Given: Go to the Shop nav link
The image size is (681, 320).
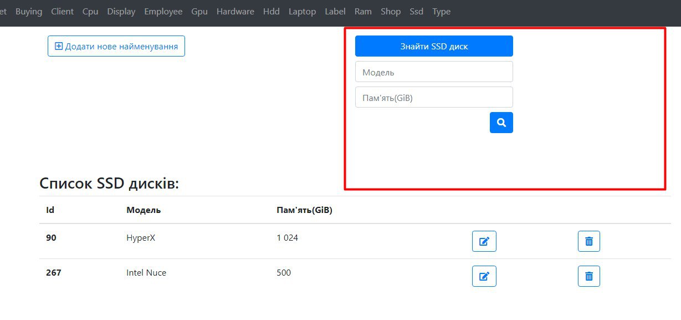Looking at the screenshot, I should coord(391,12).
